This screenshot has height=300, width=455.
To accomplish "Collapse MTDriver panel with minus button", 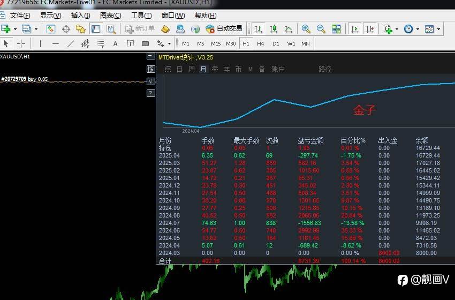I will tap(150, 56).
